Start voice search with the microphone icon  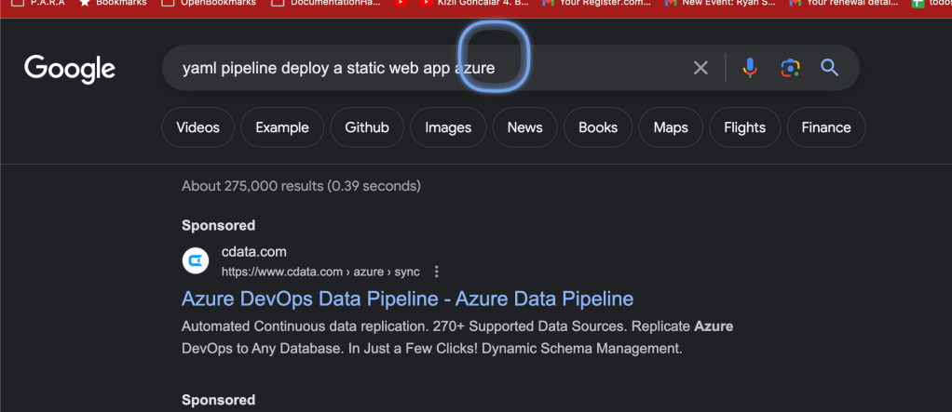[x=750, y=68]
